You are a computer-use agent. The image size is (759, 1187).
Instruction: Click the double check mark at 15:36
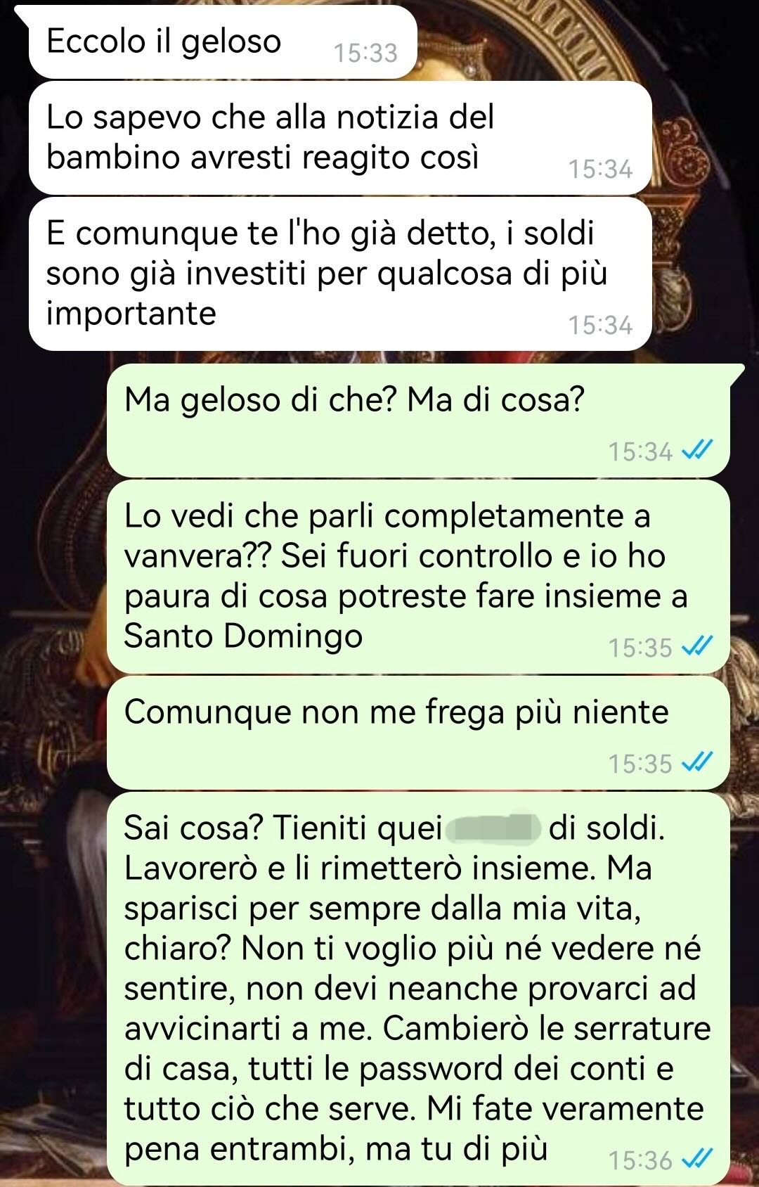(x=698, y=1158)
